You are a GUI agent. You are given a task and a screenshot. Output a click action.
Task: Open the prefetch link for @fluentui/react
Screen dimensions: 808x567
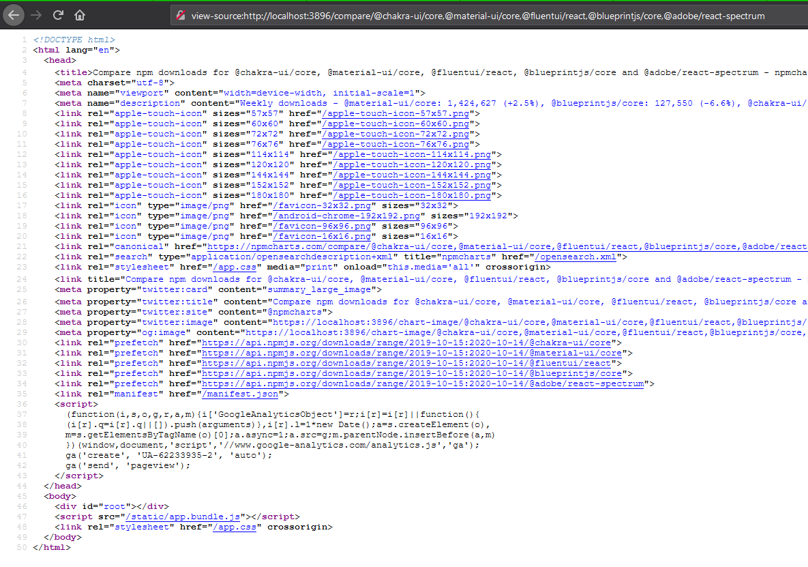click(x=406, y=364)
